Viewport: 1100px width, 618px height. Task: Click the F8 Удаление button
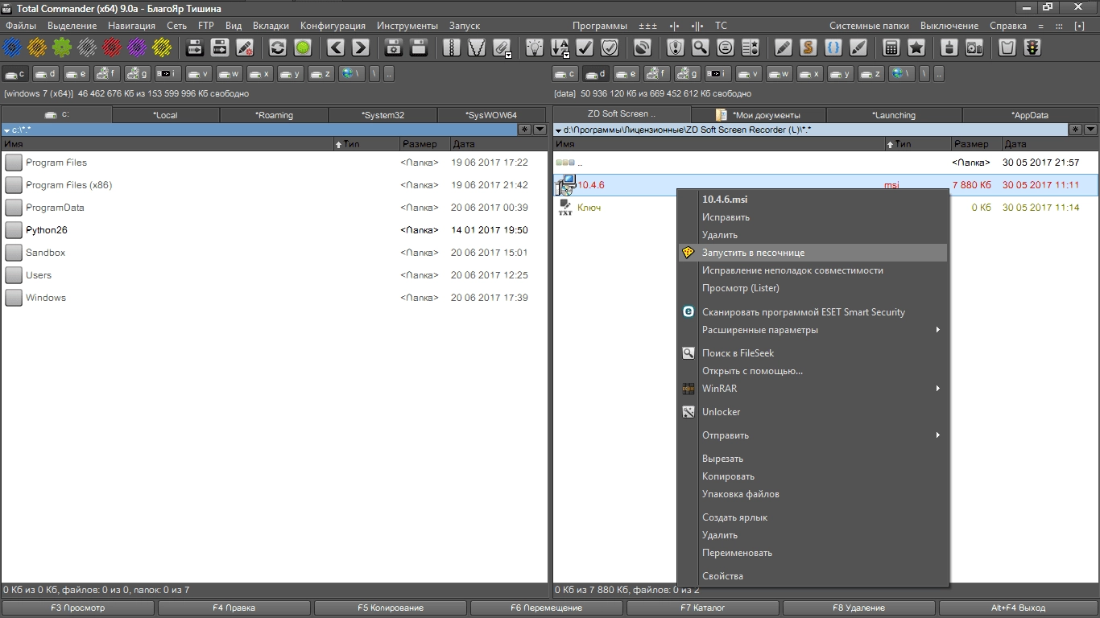point(859,608)
